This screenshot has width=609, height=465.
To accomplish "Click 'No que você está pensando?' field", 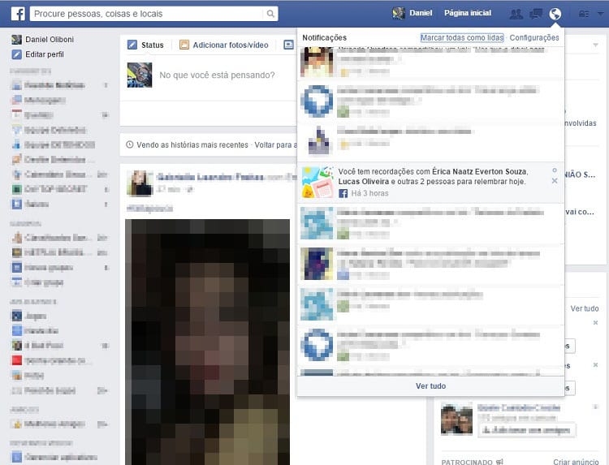I will (x=217, y=75).
